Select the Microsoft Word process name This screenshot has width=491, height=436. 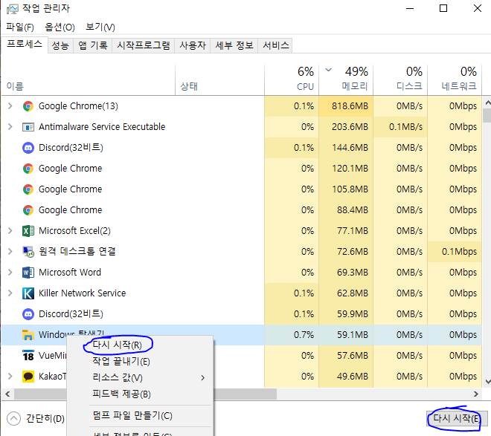click(70, 273)
